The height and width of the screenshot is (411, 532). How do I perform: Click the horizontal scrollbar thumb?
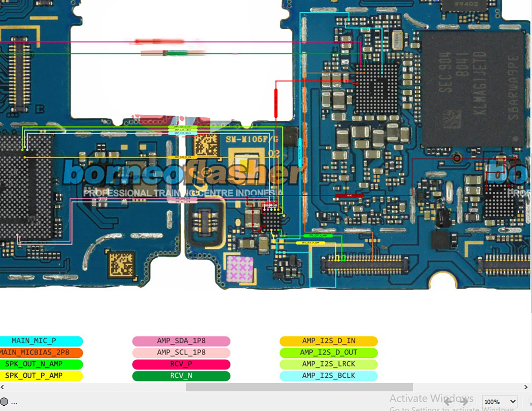point(299,388)
